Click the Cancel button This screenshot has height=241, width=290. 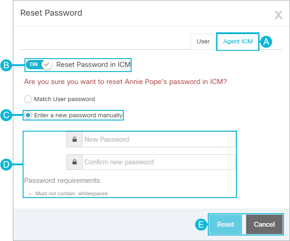pyautogui.click(x=264, y=224)
